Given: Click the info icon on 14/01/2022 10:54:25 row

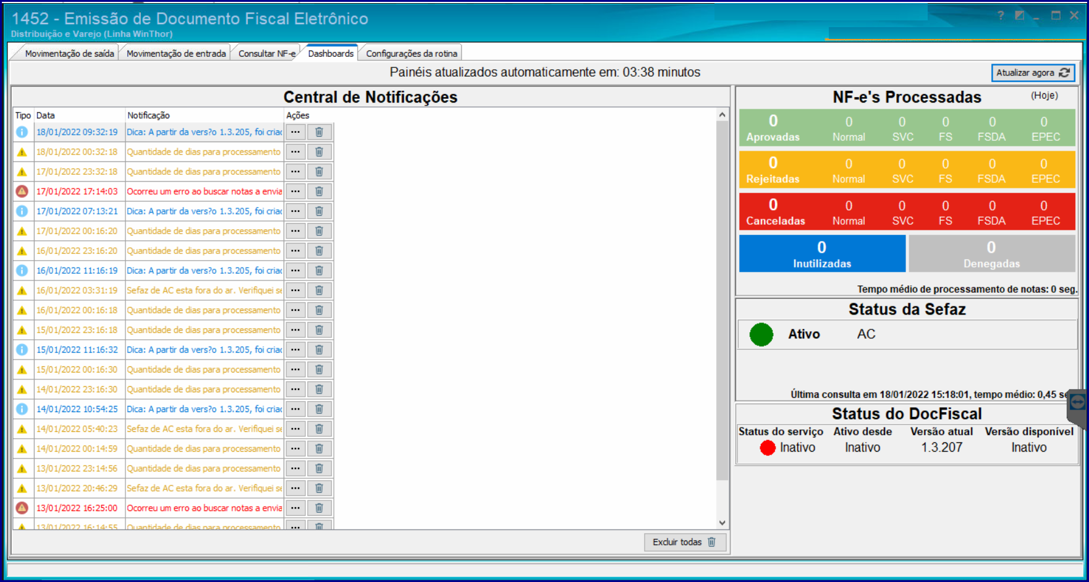Looking at the screenshot, I should coord(22,409).
